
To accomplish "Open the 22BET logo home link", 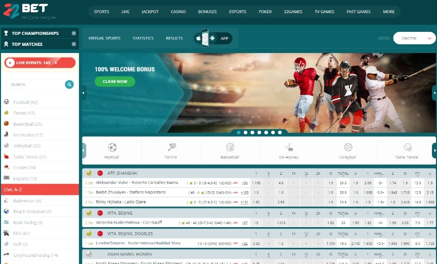I will point(30,11).
